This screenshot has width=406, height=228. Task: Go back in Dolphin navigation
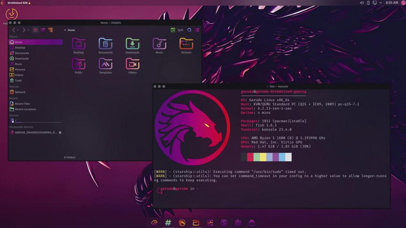(14, 30)
